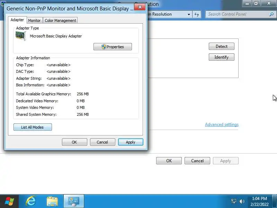
Task: Select Microsoft Basic Display Adapter text
Action: (x=56, y=36)
